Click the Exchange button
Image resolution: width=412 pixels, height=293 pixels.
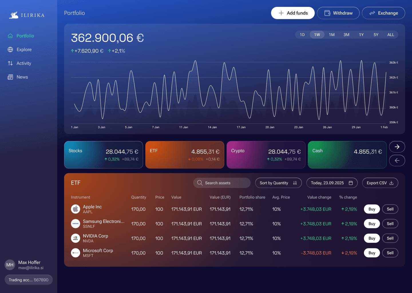click(x=383, y=13)
